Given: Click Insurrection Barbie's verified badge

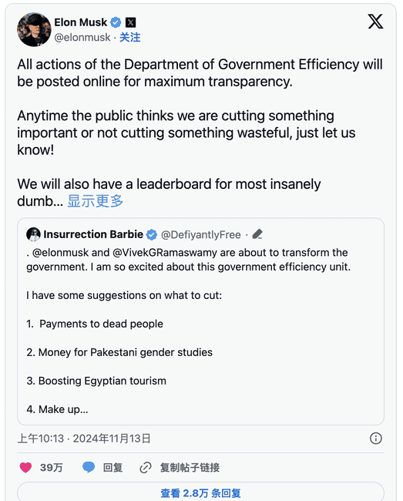Looking at the screenshot, I should pyautogui.click(x=152, y=234).
